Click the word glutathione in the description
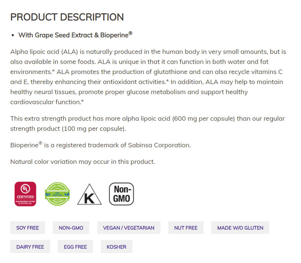The height and width of the screenshot is (263, 301). click(169, 72)
